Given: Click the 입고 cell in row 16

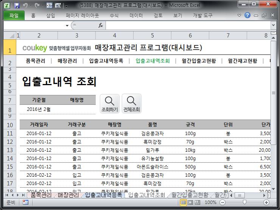Looking at the screenshot, I should pos(77,175).
